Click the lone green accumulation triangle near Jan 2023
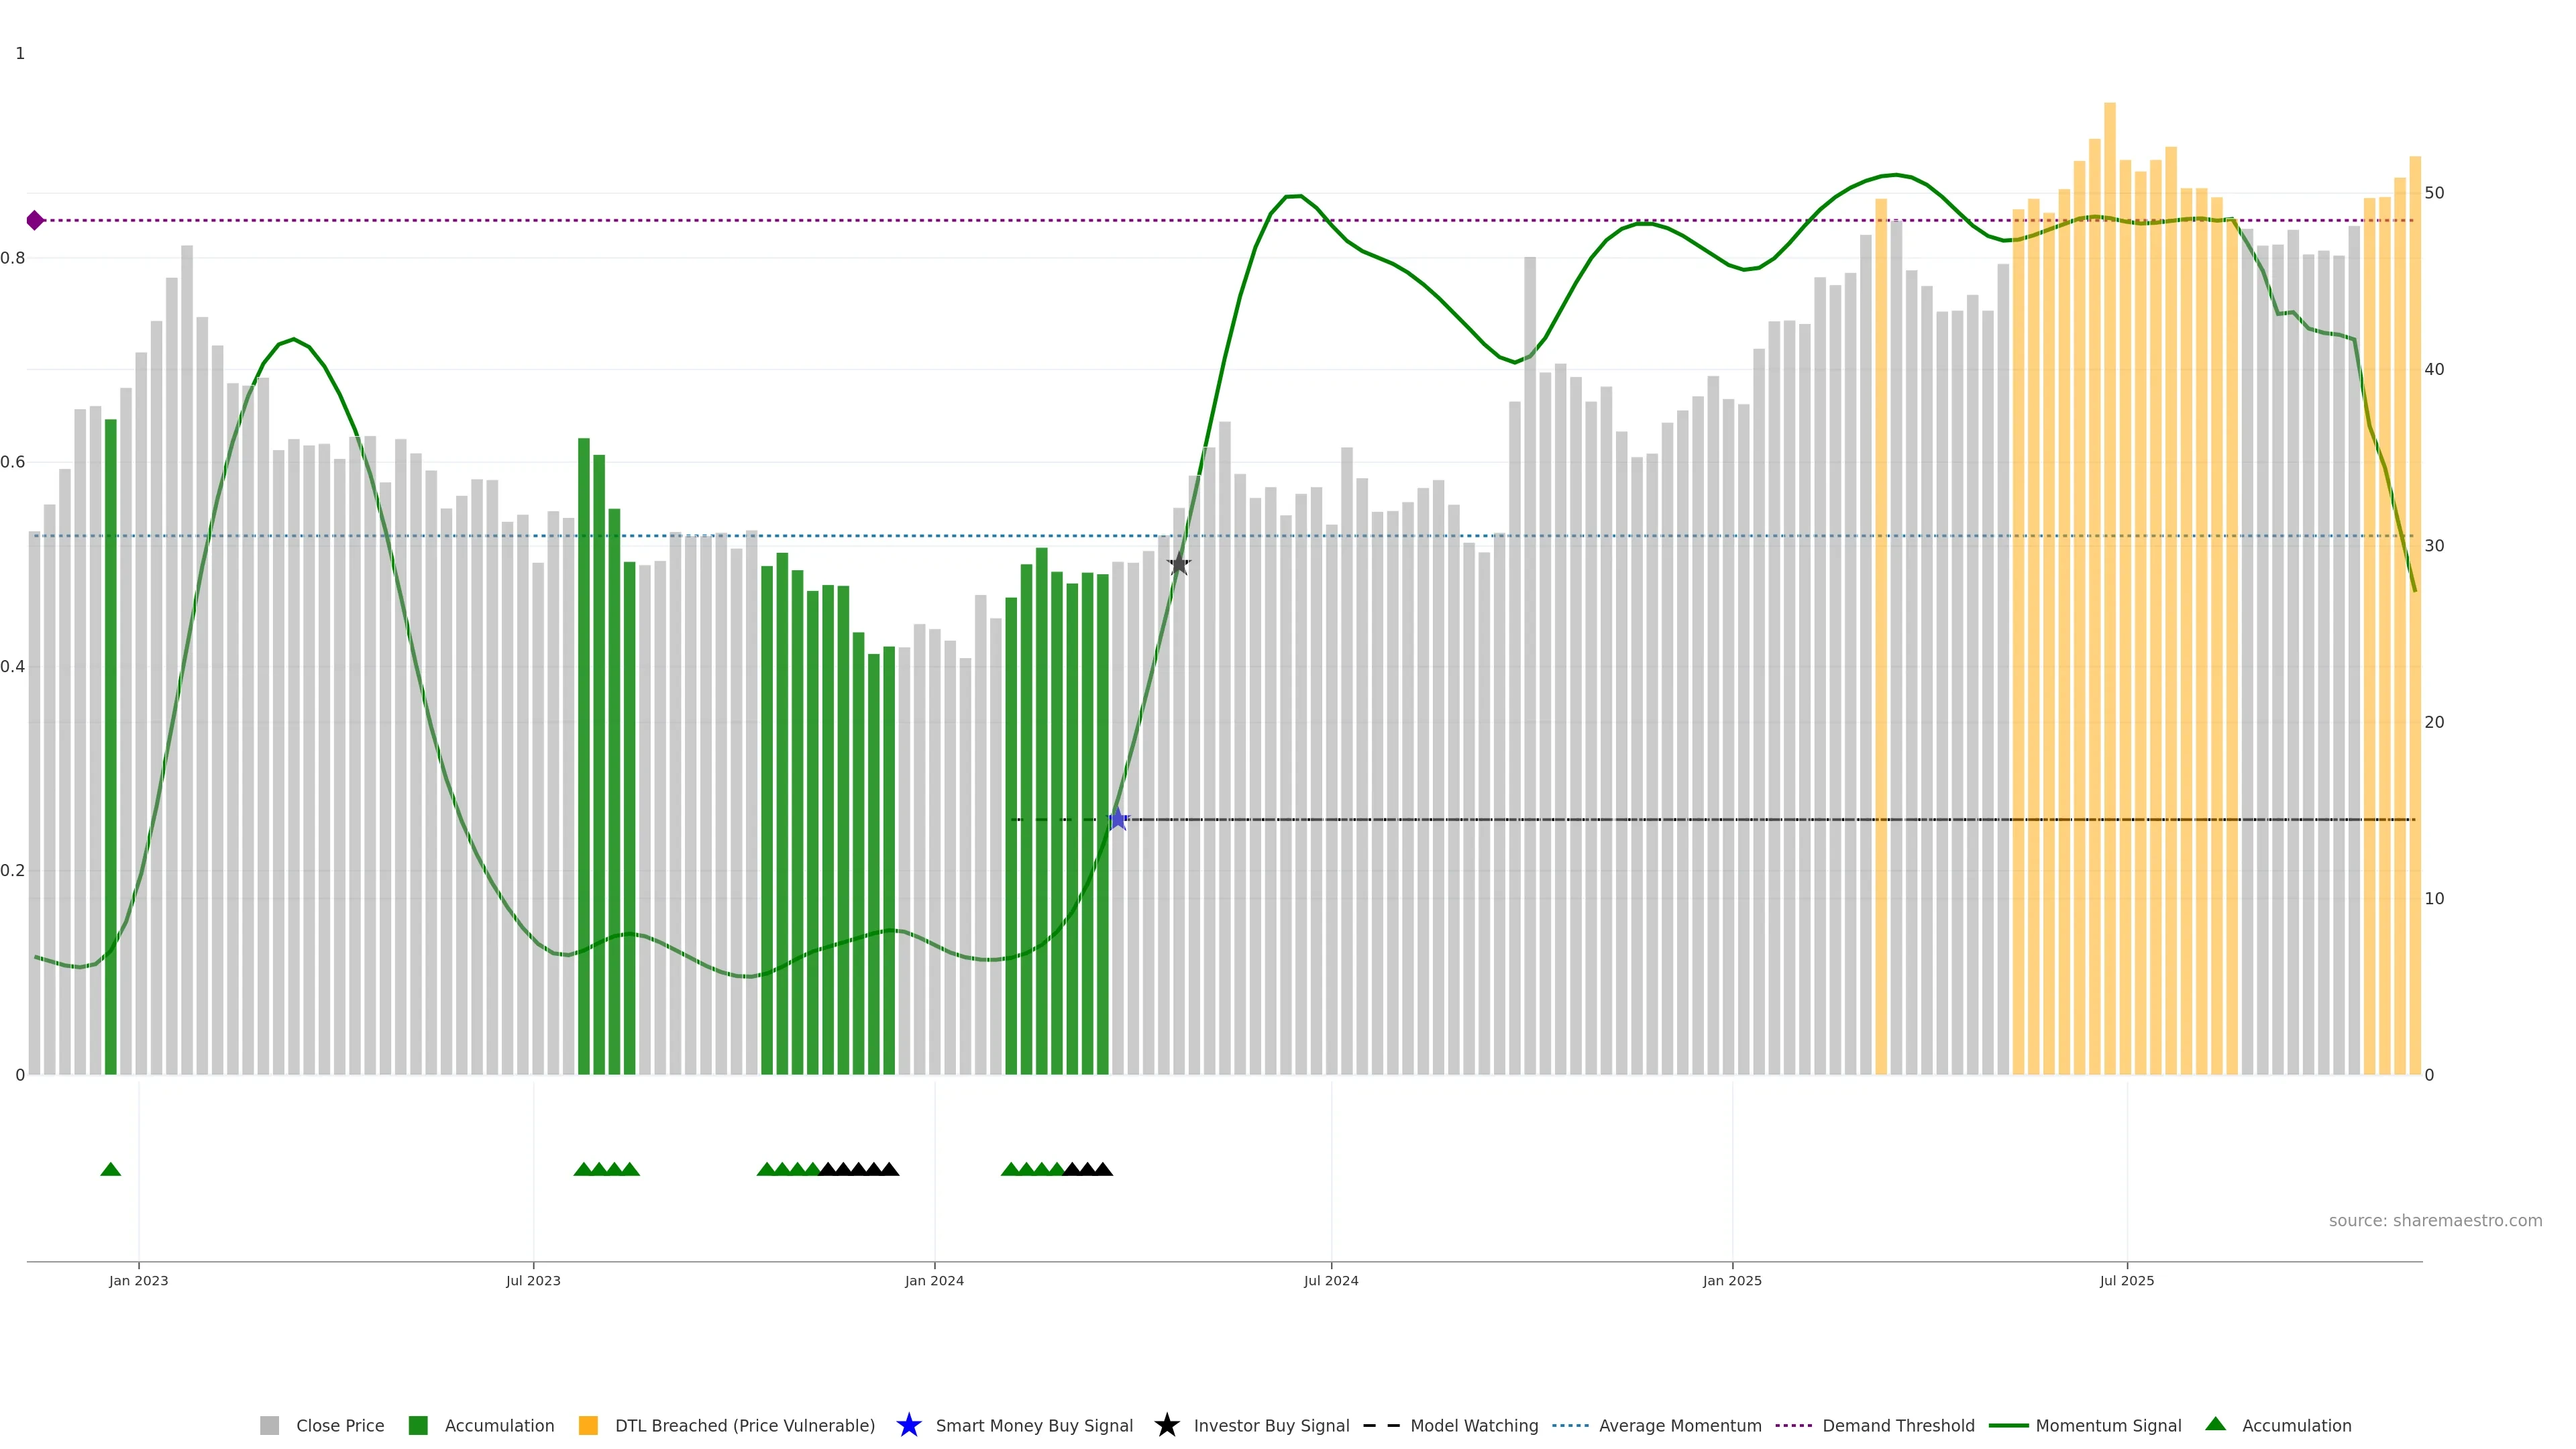2576x1449 pixels. point(111,1169)
